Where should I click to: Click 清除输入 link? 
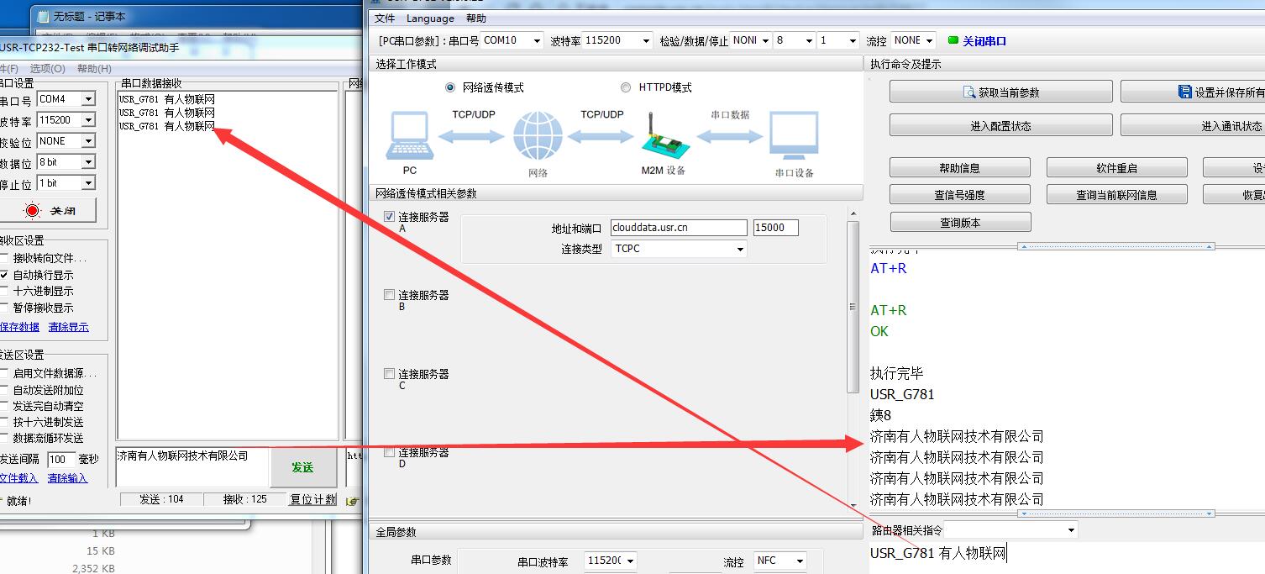(67, 478)
